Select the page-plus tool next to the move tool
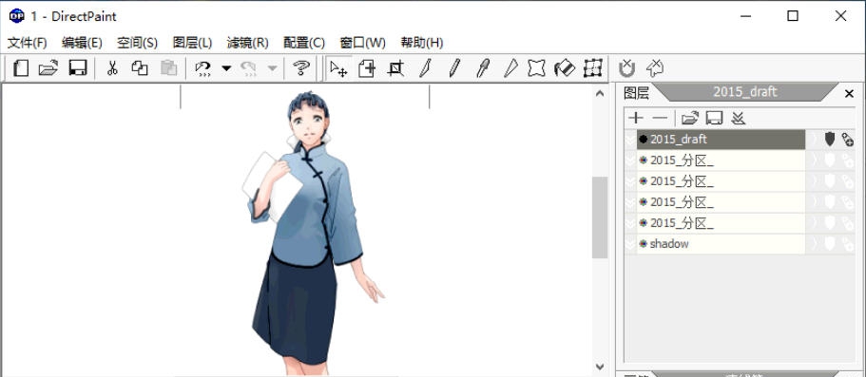 [367, 68]
